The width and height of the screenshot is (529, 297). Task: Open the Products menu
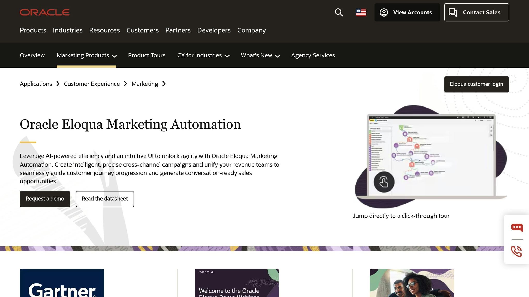coord(33,30)
